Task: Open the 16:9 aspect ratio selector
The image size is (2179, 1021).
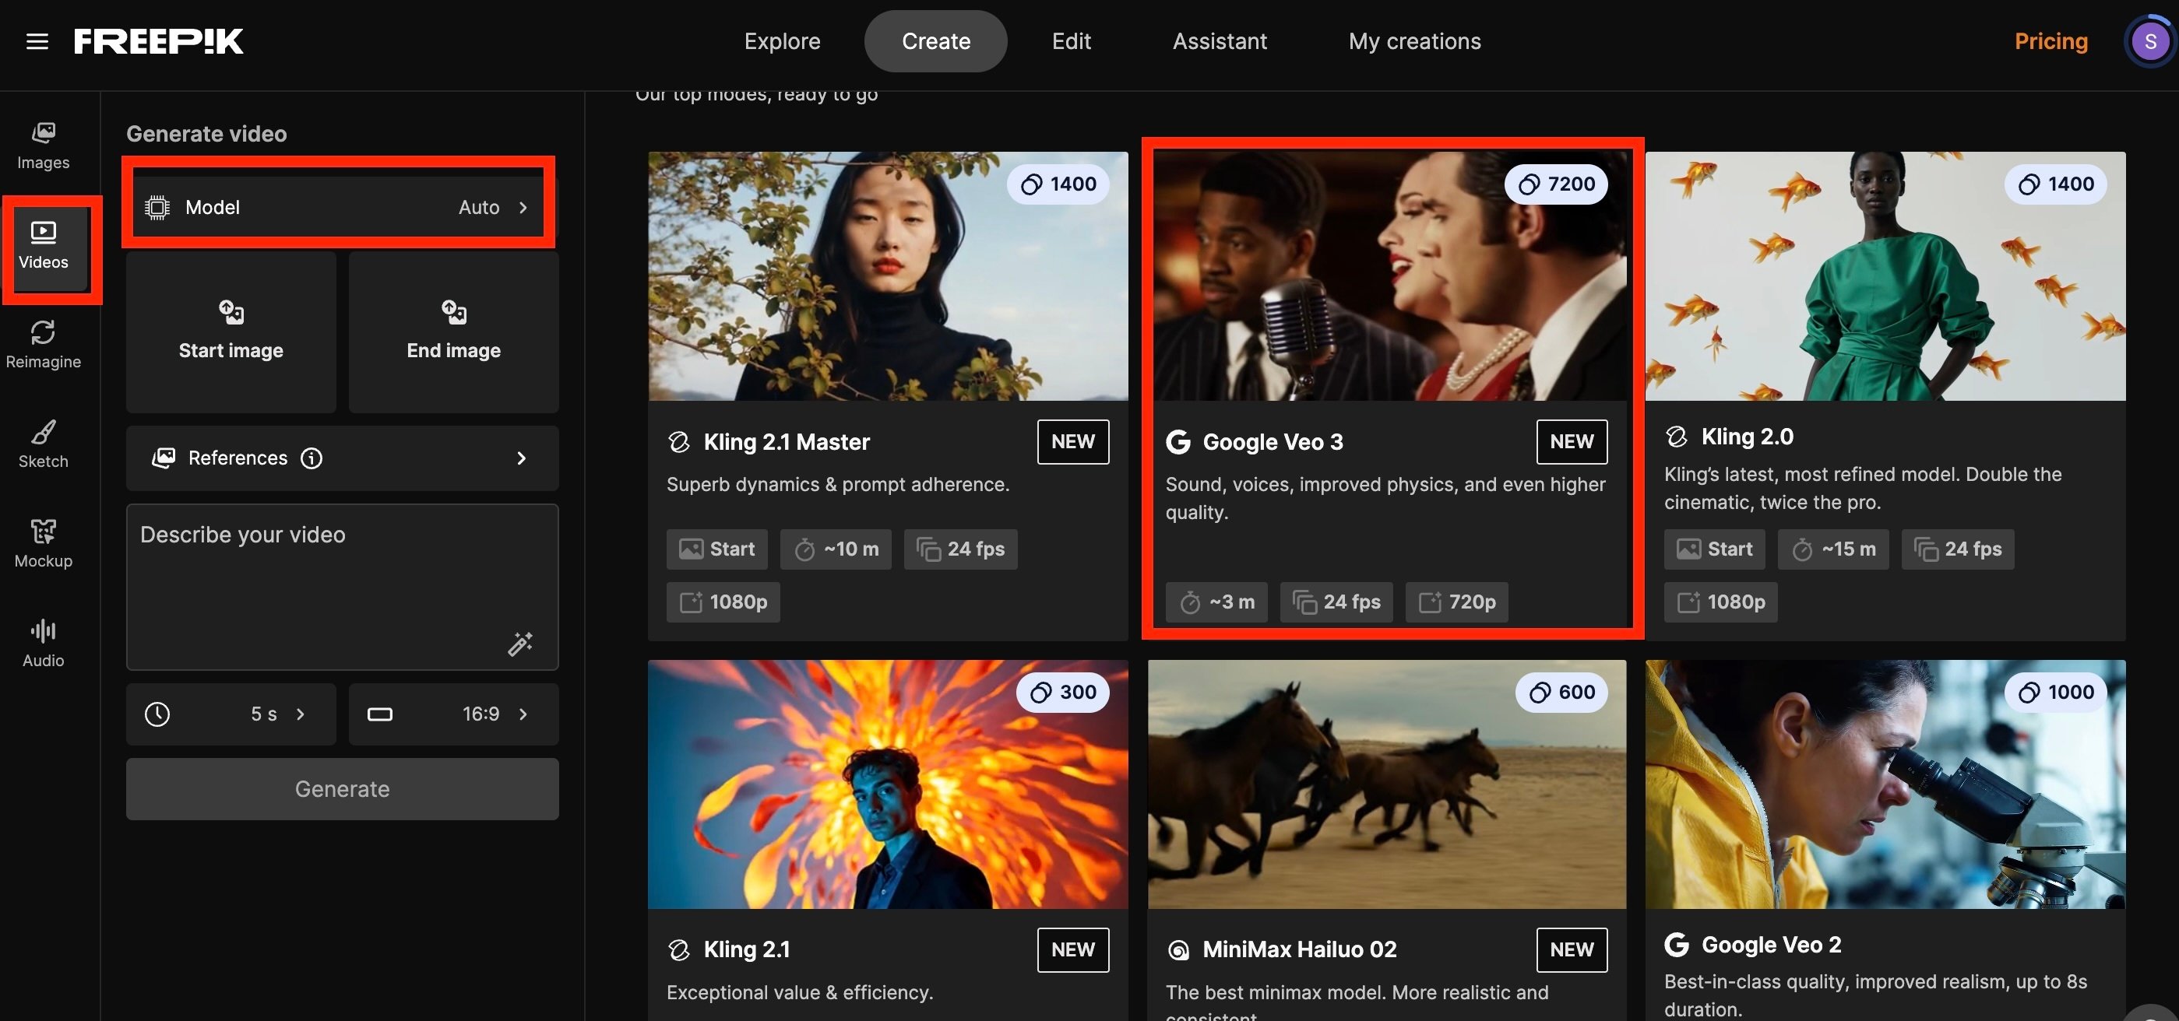Action: click(453, 714)
